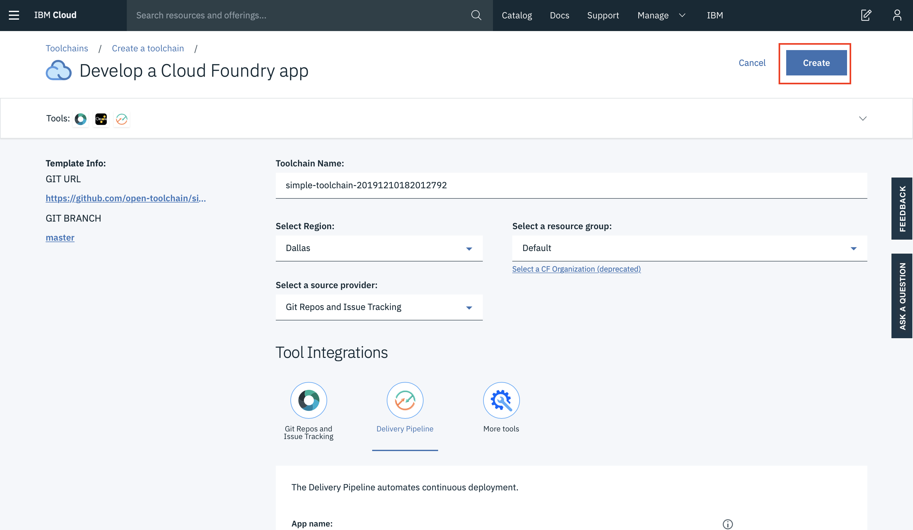Open the source provider dropdown
This screenshot has width=913, height=530.
[379, 307]
